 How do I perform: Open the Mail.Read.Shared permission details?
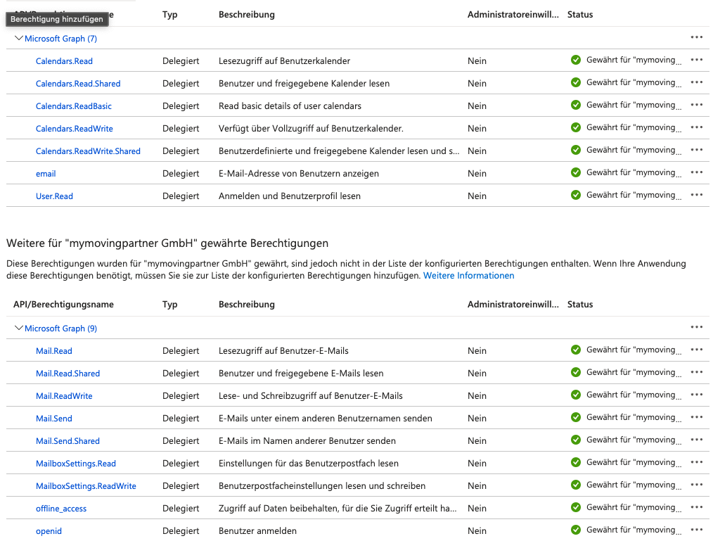68,374
